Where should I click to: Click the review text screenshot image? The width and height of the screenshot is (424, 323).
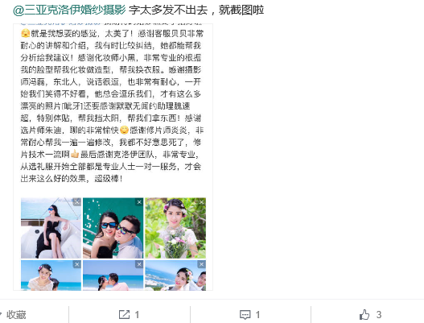[113, 157]
